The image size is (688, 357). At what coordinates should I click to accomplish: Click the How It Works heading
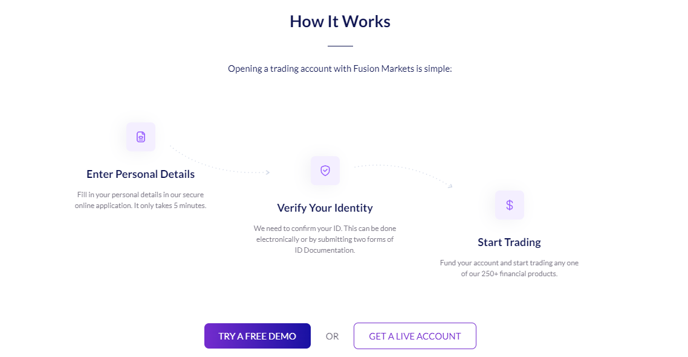coord(340,22)
